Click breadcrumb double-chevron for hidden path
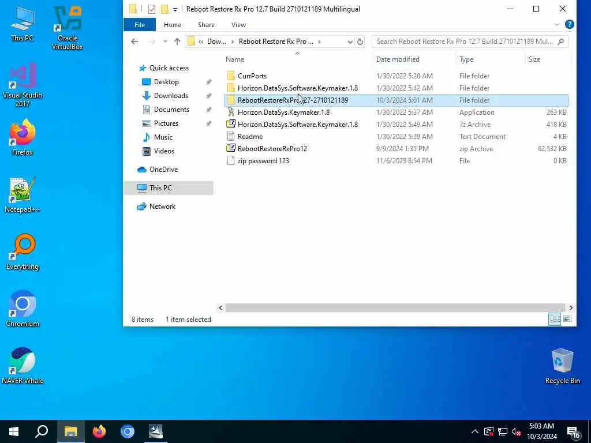591x443 pixels. coord(201,42)
